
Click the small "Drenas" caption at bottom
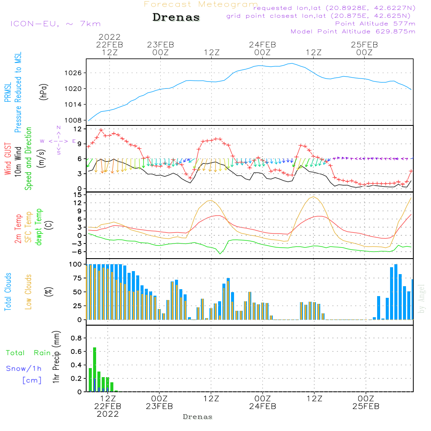coord(198,417)
